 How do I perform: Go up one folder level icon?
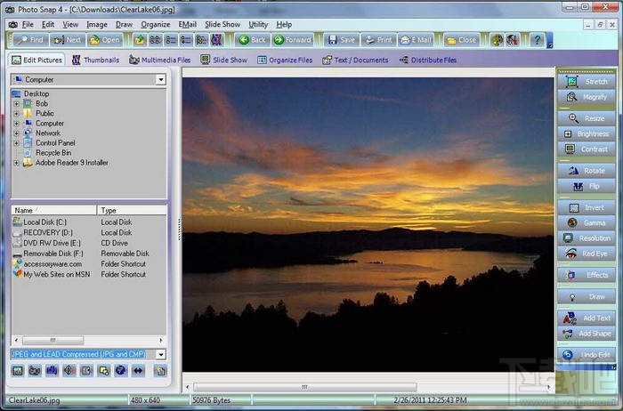[140, 40]
